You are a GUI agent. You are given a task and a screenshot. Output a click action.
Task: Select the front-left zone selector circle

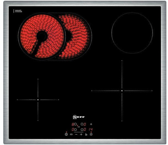[75, 130]
